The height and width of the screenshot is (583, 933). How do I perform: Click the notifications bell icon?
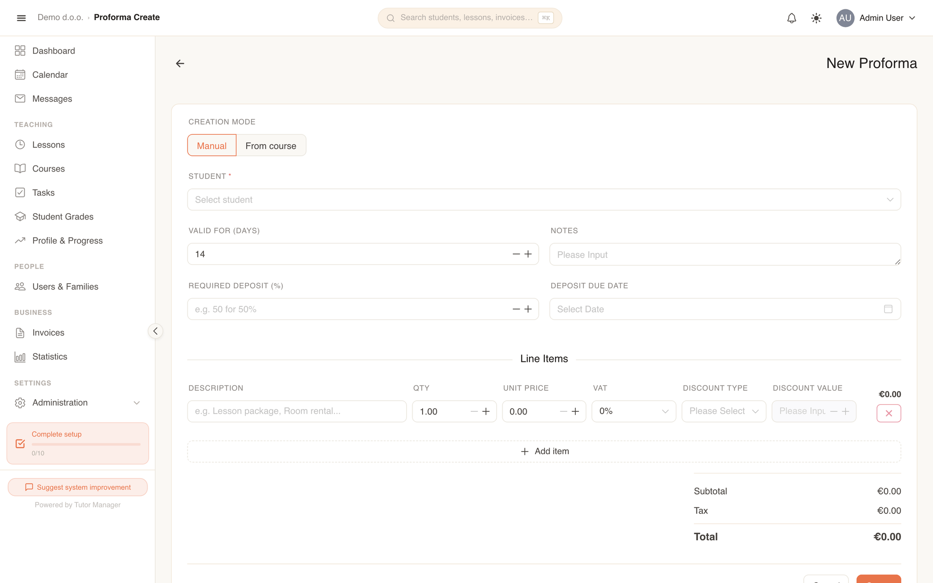(x=792, y=18)
